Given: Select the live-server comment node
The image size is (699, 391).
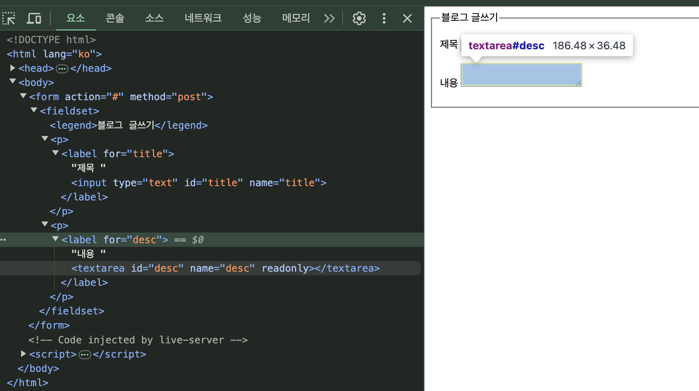Looking at the screenshot, I should (x=138, y=340).
